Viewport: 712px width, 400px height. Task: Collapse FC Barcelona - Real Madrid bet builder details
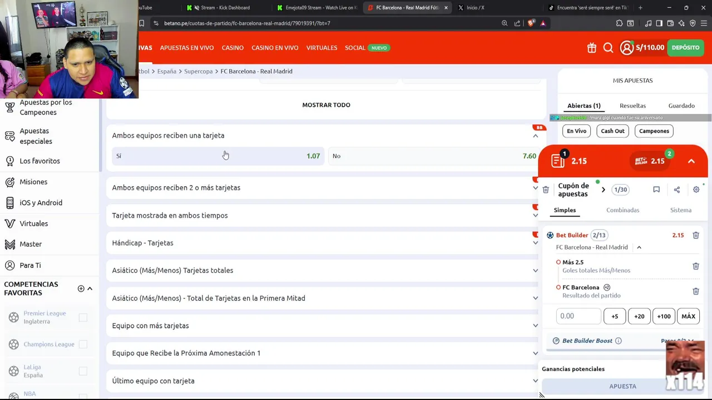point(639,247)
